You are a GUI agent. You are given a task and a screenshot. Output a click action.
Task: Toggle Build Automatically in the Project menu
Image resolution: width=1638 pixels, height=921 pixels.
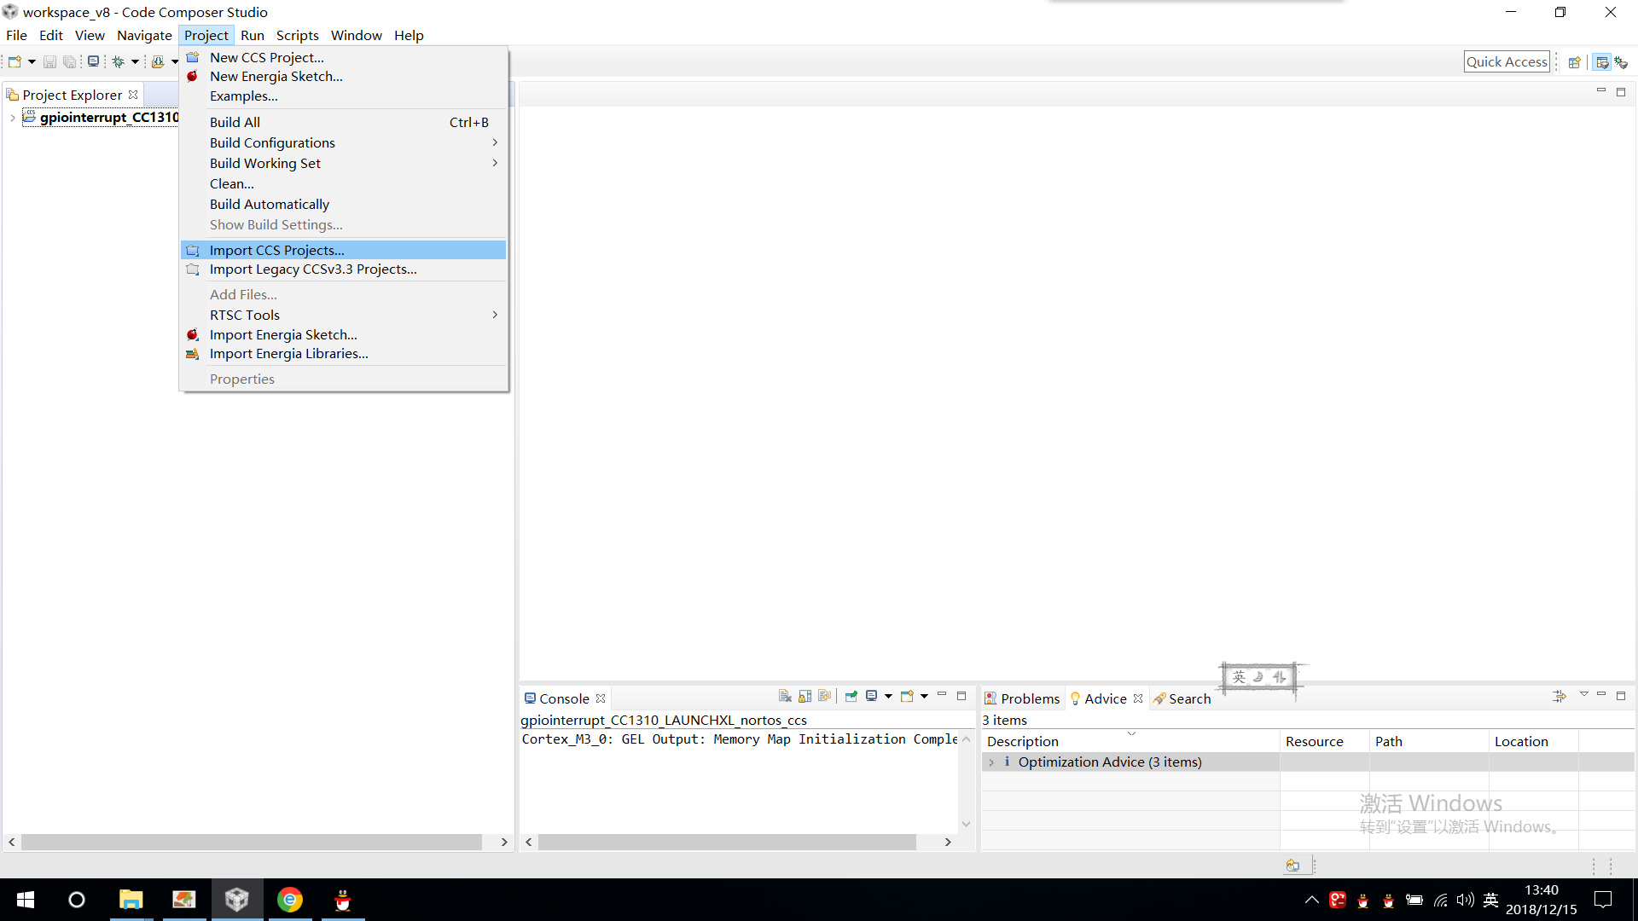tap(269, 204)
